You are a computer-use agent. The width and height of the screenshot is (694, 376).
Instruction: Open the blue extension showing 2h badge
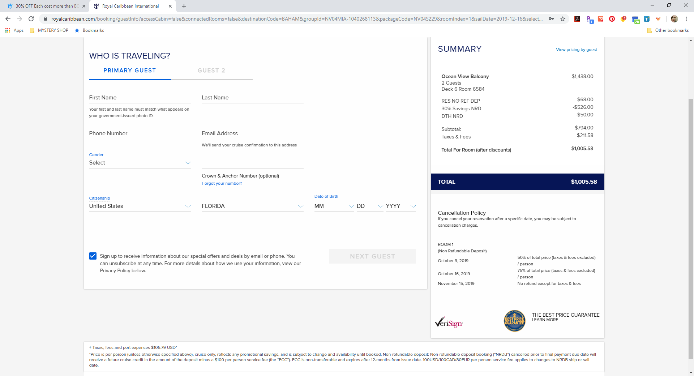tap(635, 20)
